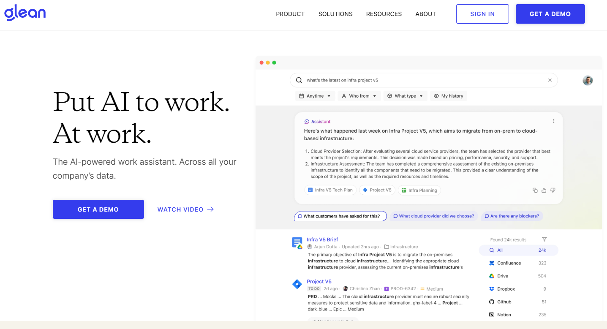Click the Glean logo
Image resolution: width=607 pixels, height=329 pixels.
point(25,13)
